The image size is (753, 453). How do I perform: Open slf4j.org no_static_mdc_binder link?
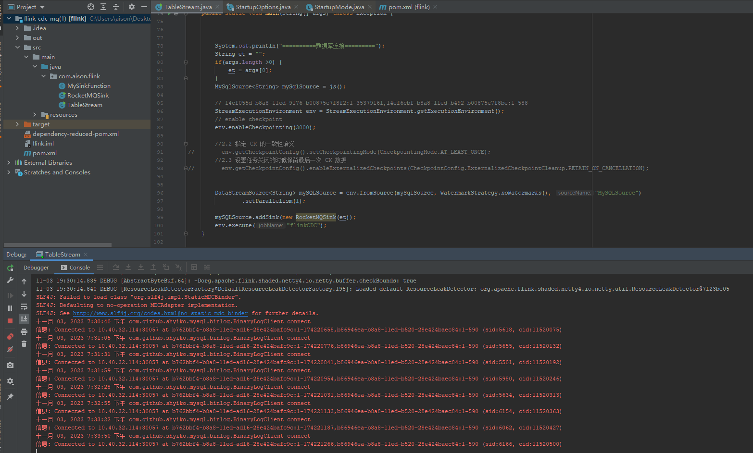tap(160, 313)
